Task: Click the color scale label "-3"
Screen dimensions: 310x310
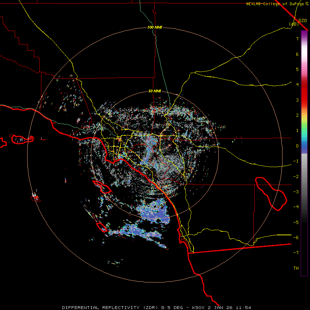Action: pos(296,192)
